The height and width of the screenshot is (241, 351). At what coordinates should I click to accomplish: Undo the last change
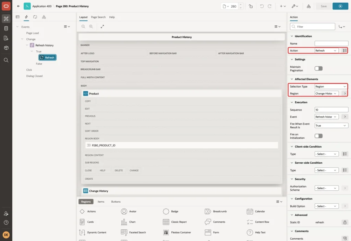[x=262, y=6]
